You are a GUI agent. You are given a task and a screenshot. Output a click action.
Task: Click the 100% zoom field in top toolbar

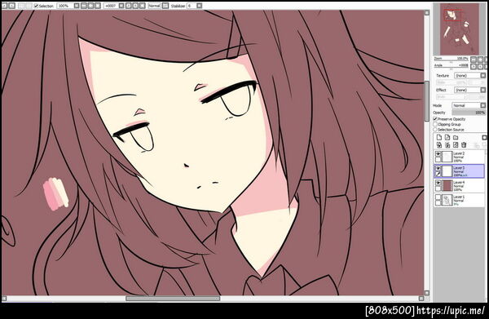point(65,6)
